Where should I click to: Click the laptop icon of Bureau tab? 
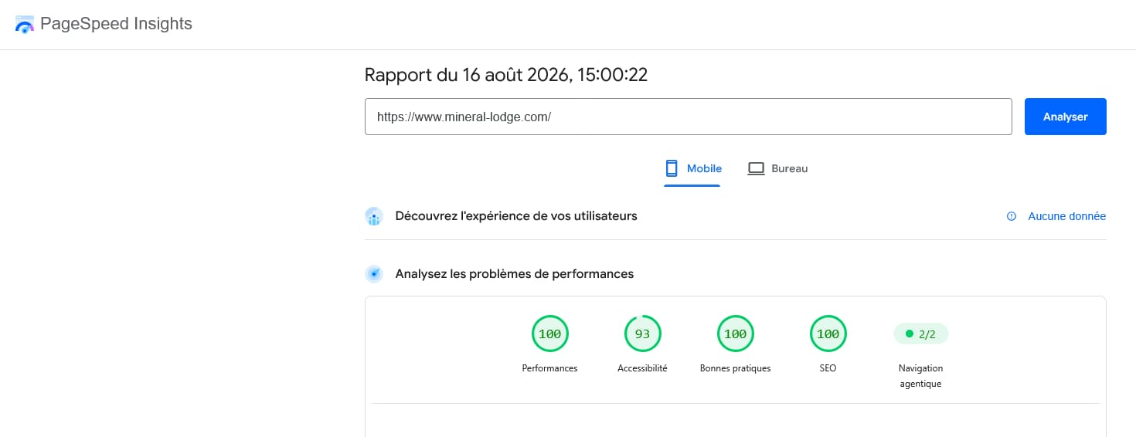757,168
